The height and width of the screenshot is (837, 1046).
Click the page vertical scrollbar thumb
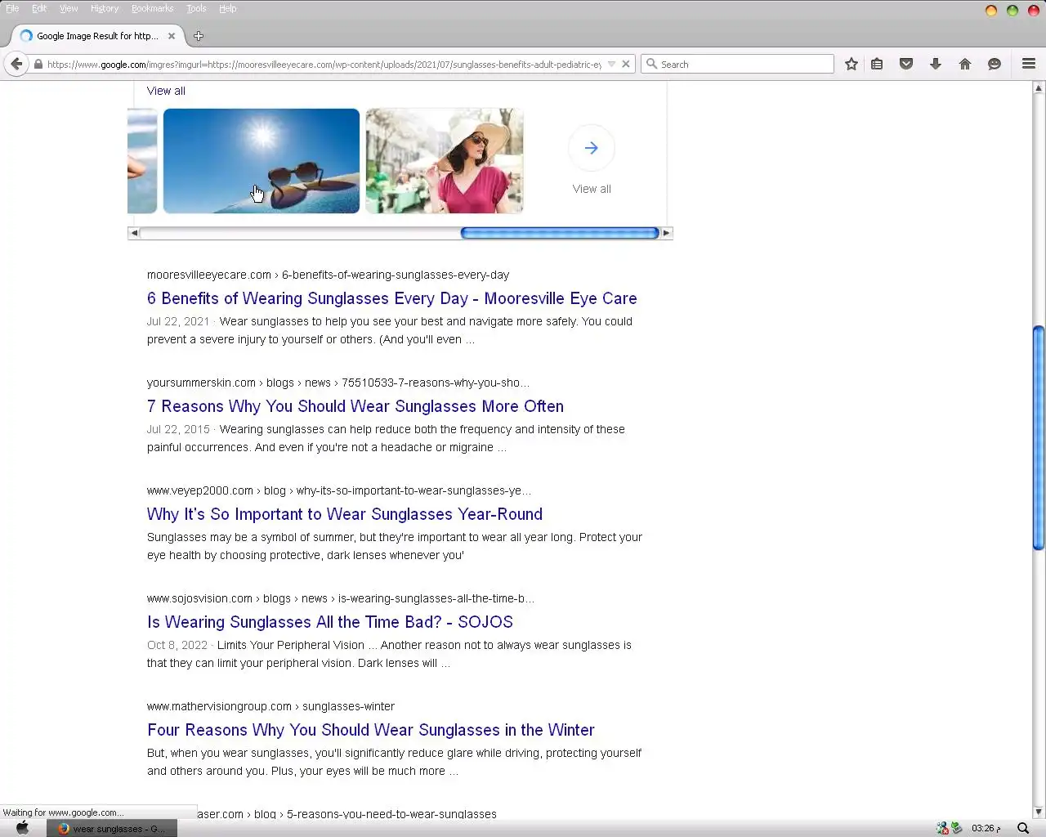coord(1039,438)
